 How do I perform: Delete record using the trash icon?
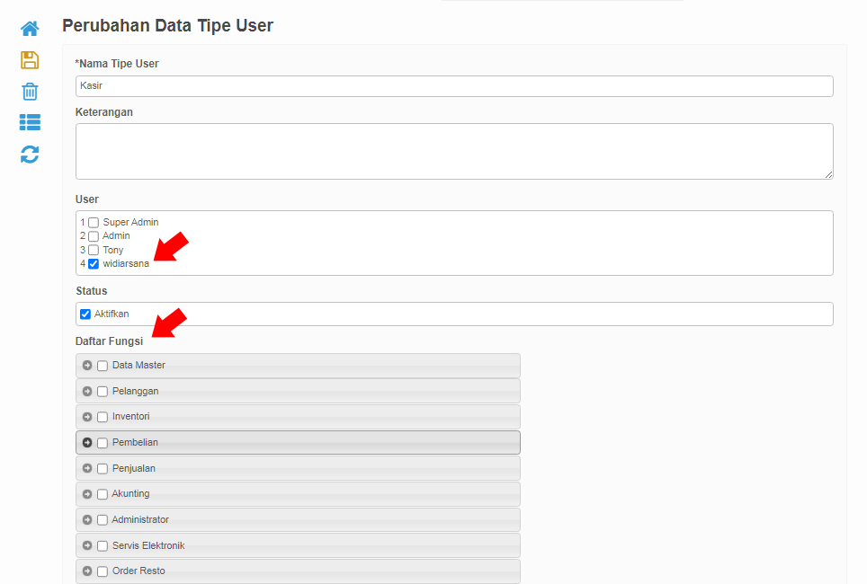[x=30, y=91]
